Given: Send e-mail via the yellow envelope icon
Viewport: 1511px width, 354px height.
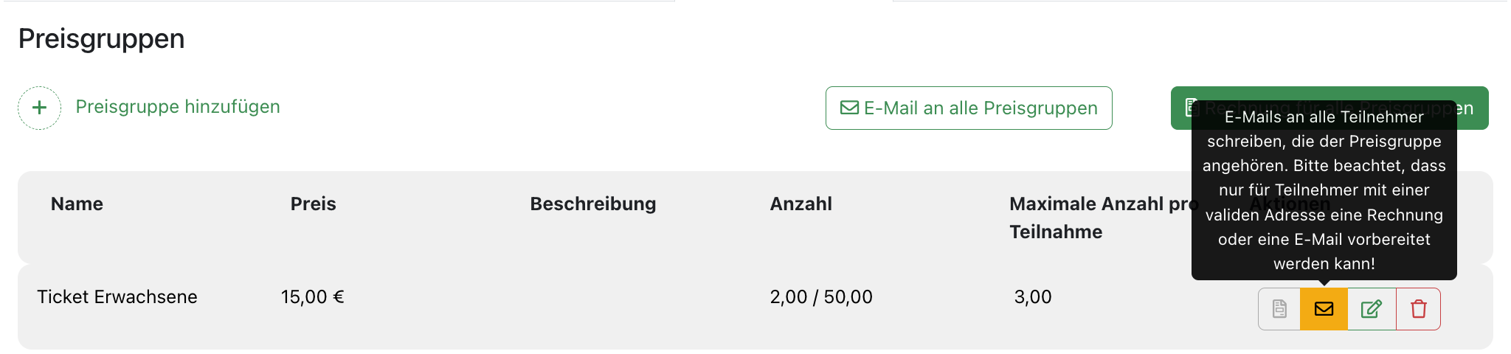Looking at the screenshot, I should [x=1324, y=309].
